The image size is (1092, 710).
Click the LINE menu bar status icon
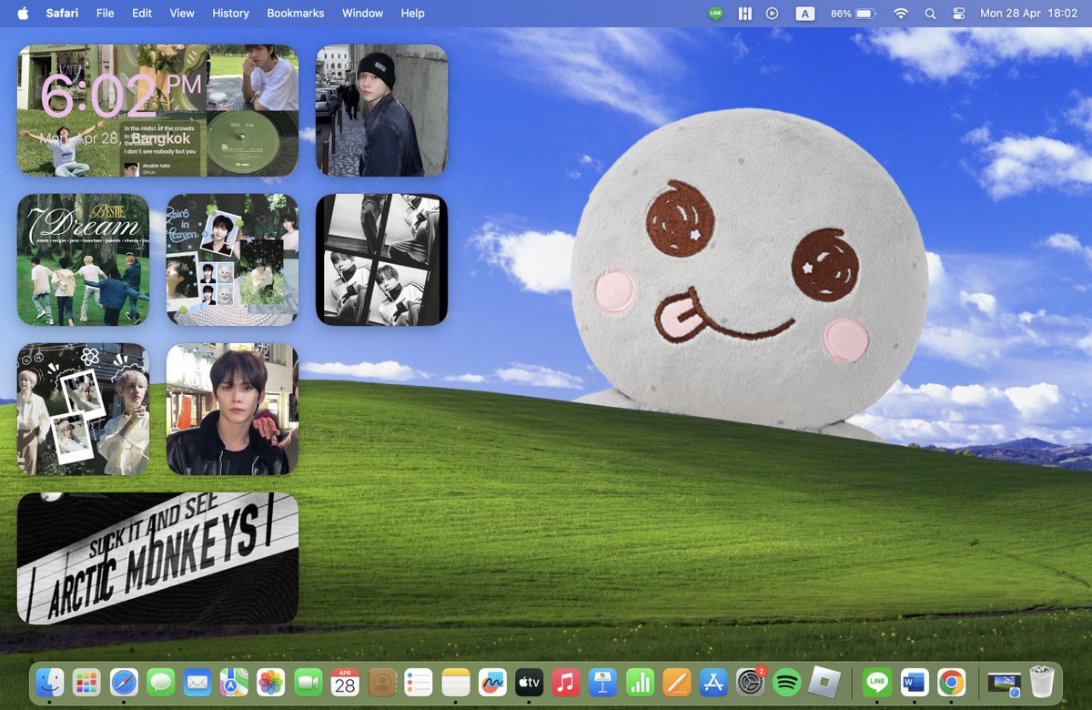716,14
